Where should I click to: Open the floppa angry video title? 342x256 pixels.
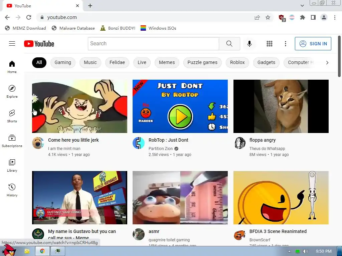[x=263, y=140]
